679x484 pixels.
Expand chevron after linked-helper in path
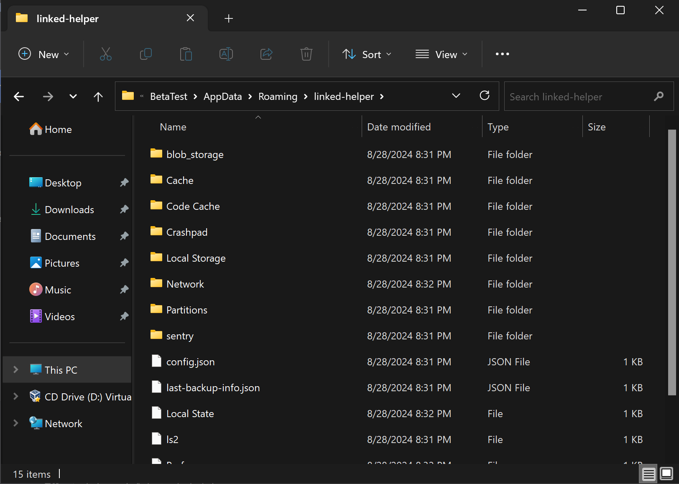[382, 97]
